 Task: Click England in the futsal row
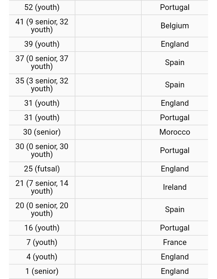(175, 169)
